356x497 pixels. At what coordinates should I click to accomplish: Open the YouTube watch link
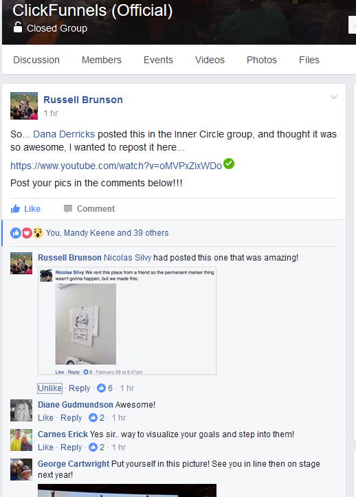[x=116, y=166]
